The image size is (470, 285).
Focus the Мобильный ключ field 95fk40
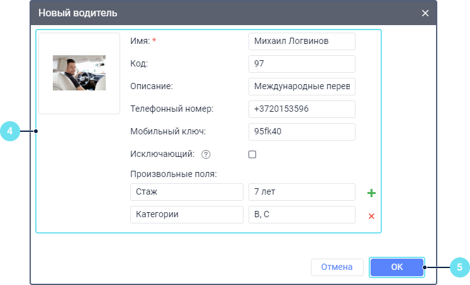[x=302, y=132]
